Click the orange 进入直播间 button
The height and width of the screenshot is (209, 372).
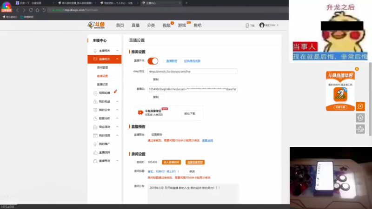point(171,162)
